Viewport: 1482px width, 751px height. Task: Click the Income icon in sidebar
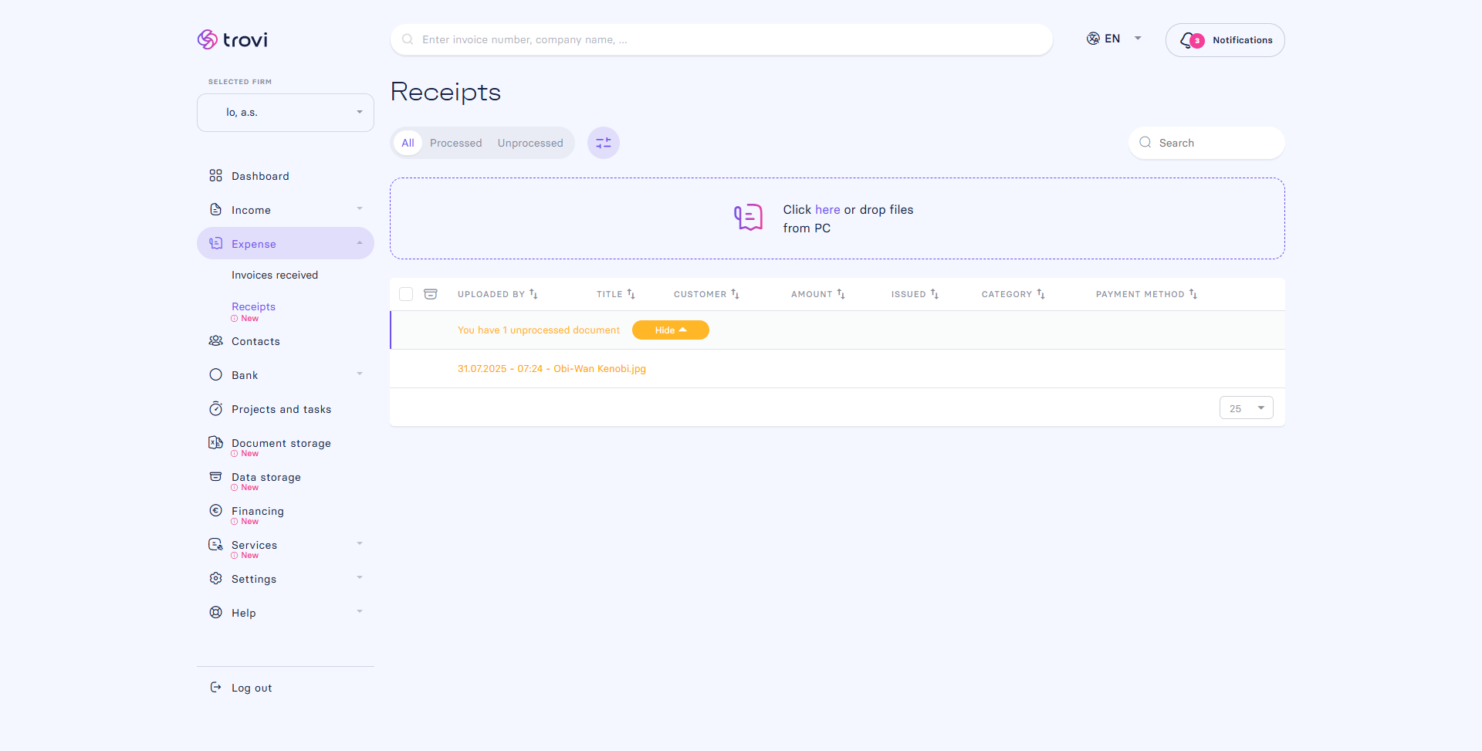pyautogui.click(x=215, y=210)
